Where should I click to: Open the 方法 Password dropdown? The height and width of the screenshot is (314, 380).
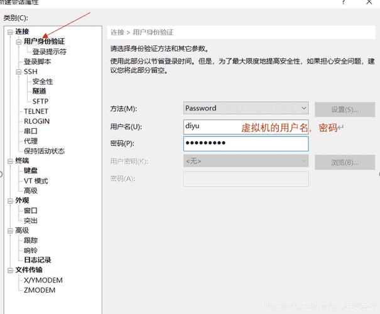246,108
